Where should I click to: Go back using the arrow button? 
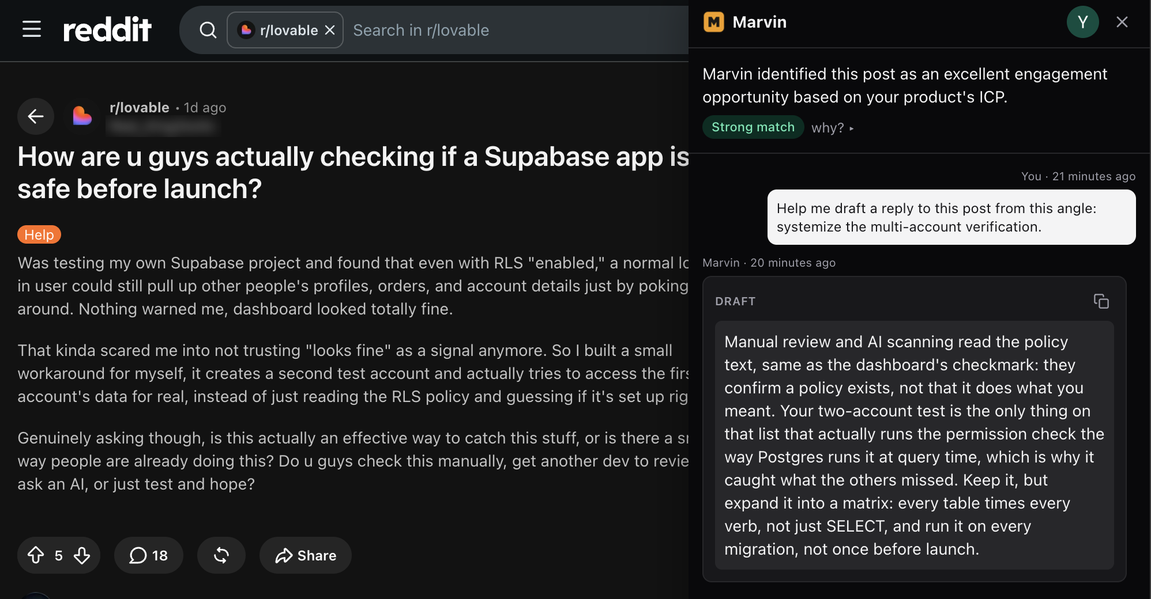(36, 116)
